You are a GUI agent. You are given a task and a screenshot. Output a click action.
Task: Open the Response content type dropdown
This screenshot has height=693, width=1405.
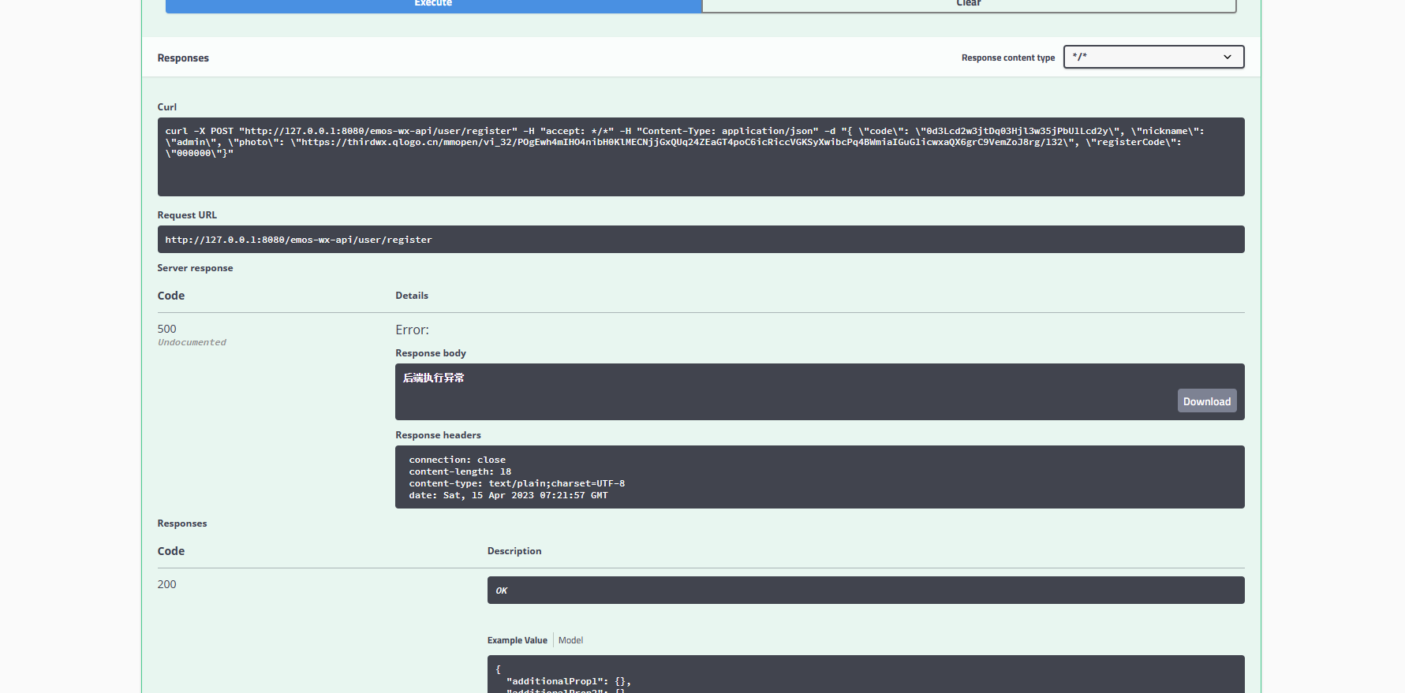pos(1153,57)
